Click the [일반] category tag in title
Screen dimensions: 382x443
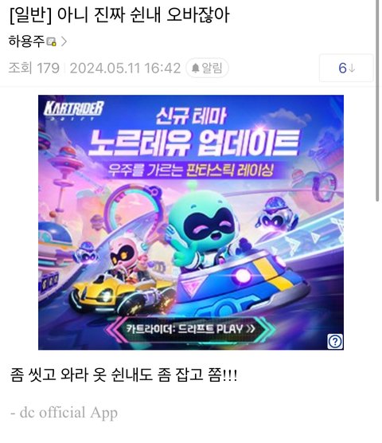tap(31, 15)
